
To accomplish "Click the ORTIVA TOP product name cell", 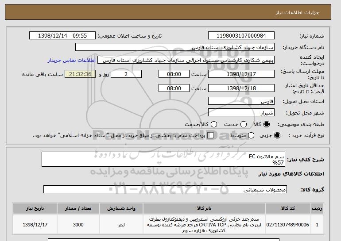I will pos(204,225).
